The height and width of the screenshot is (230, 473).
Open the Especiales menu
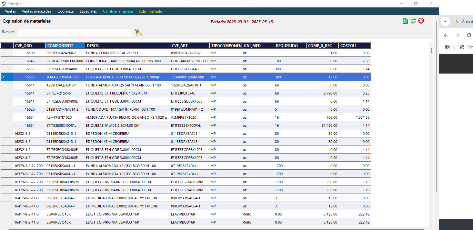pos(88,11)
